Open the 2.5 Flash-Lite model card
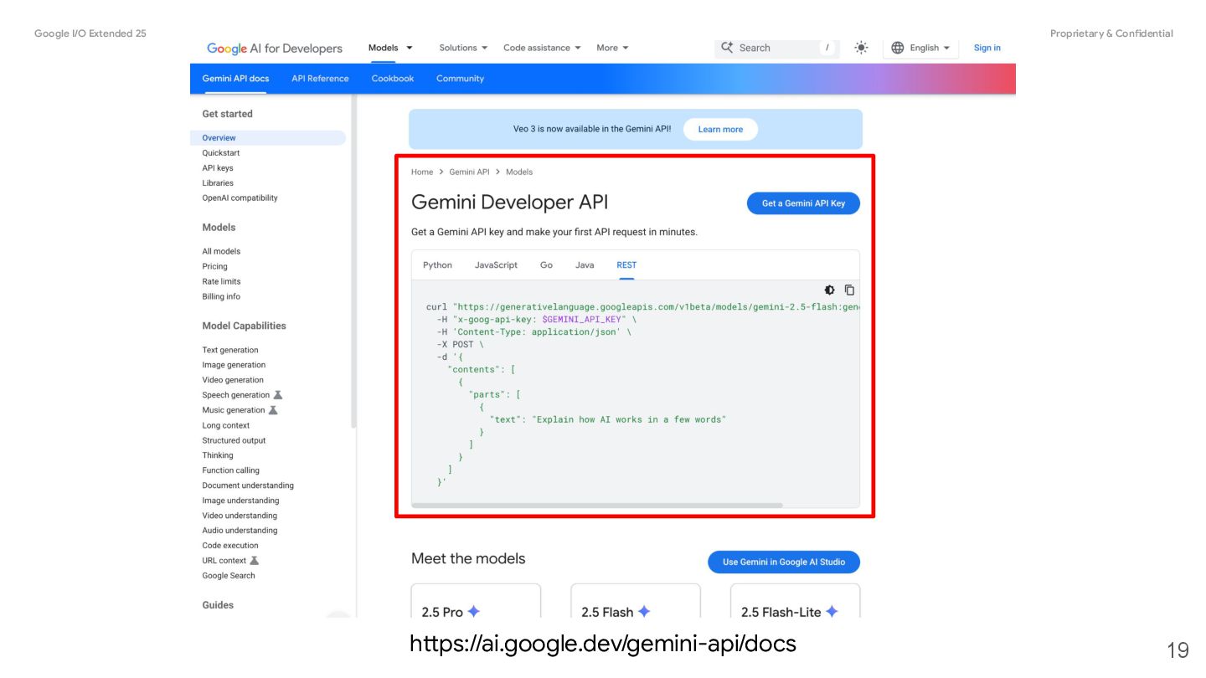Screen dimensions: 1206x678 tap(795, 602)
